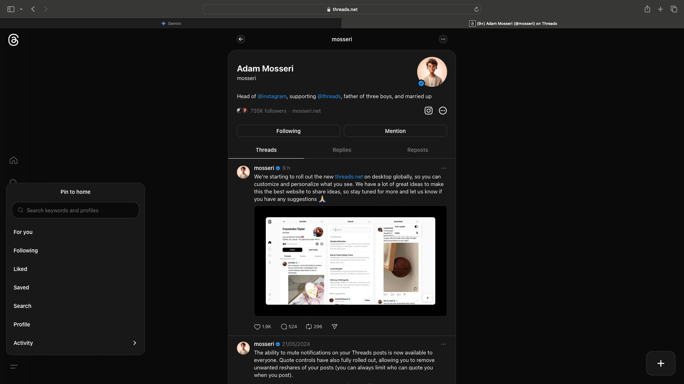
Task: Open the desktop screenshot image in post
Action: 351,261
